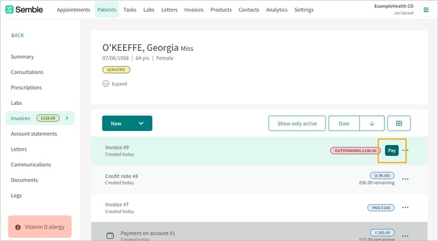The image size is (438, 241).
Task: Open the Analytics menu
Action: pyautogui.click(x=276, y=10)
